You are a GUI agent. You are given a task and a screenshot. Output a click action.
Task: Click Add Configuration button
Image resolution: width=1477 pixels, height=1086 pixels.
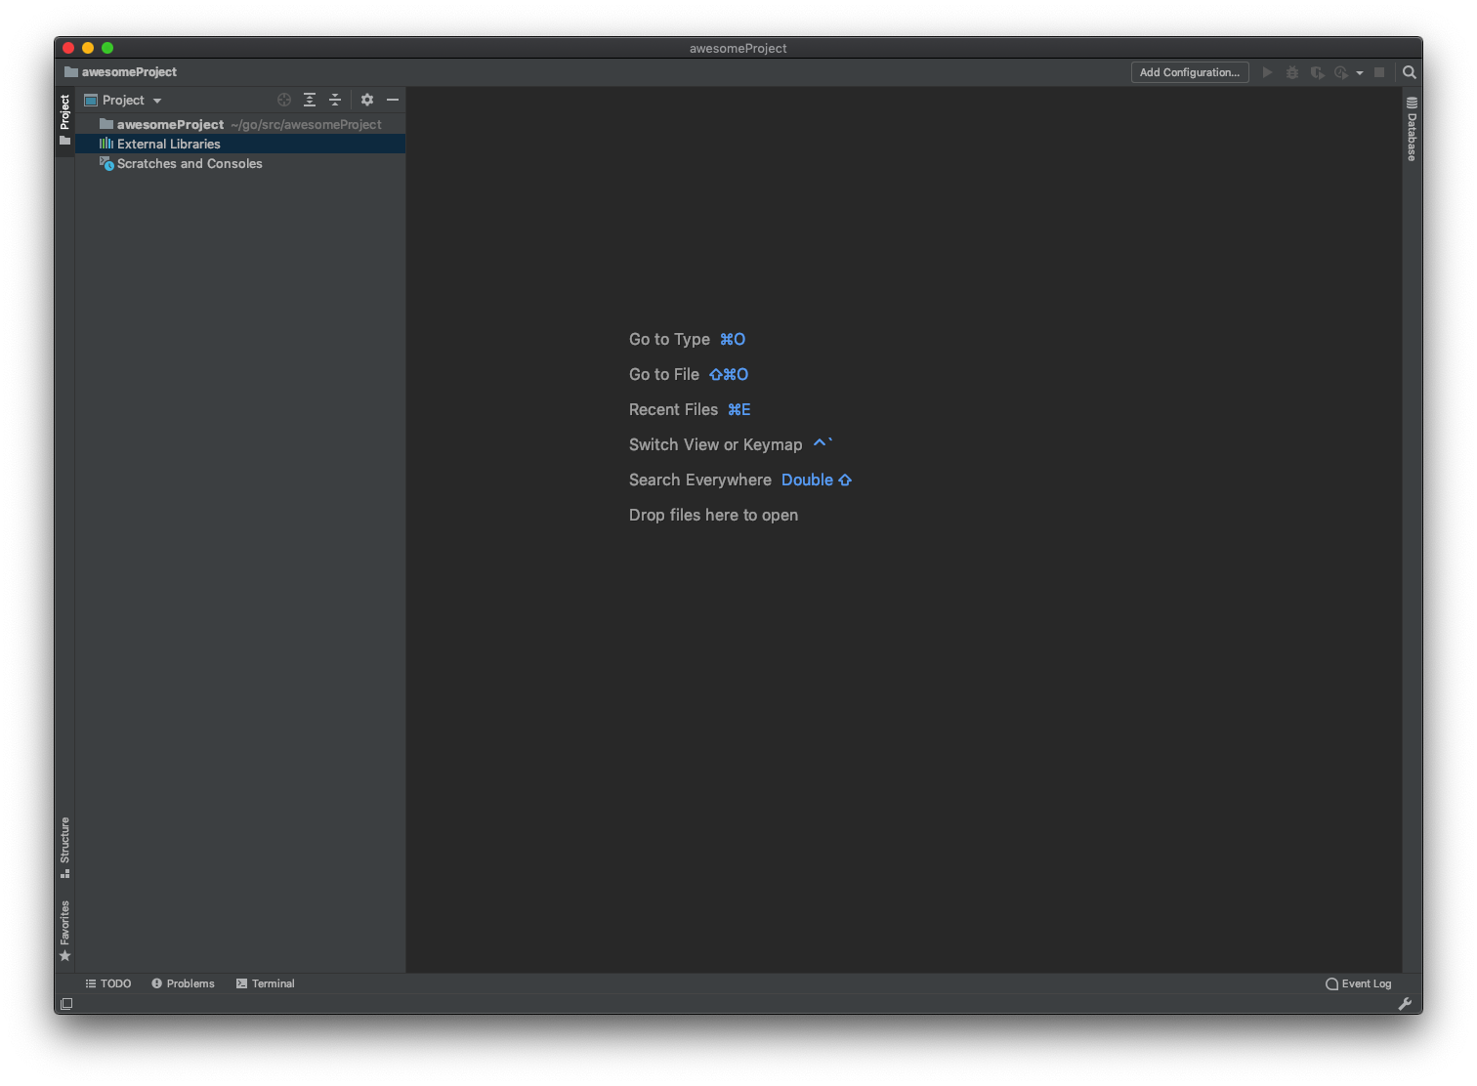[1190, 72]
